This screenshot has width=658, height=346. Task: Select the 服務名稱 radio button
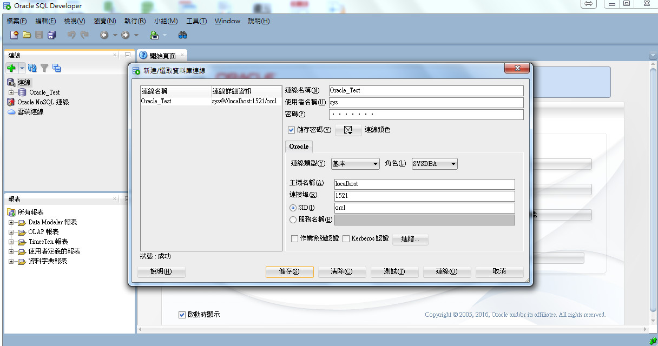click(293, 220)
